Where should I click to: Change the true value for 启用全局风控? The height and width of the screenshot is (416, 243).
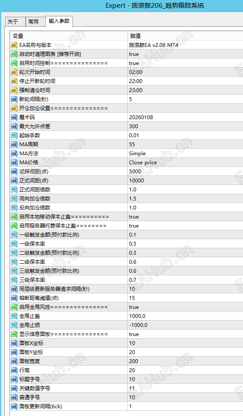[134, 307]
